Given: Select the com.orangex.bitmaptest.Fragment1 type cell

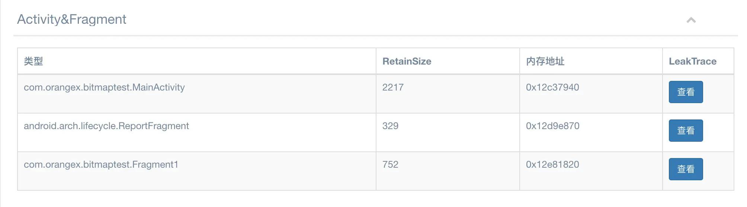Looking at the screenshot, I should [x=101, y=165].
